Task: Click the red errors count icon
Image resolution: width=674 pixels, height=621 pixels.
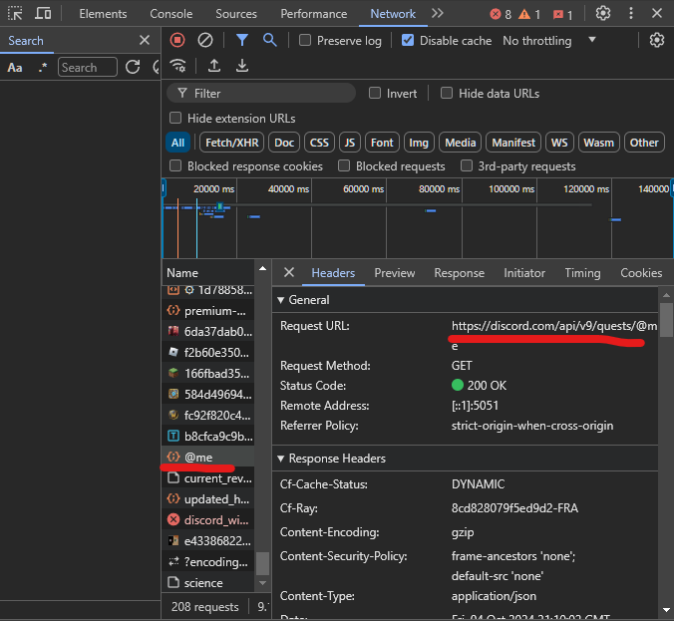Action: [496, 15]
